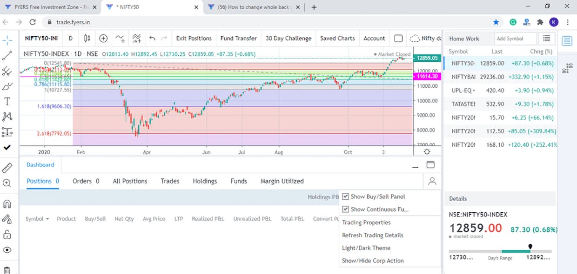Open the candlestick chart type selector
The height and width of the screenshot is (274, 577).
coord(87,38)
